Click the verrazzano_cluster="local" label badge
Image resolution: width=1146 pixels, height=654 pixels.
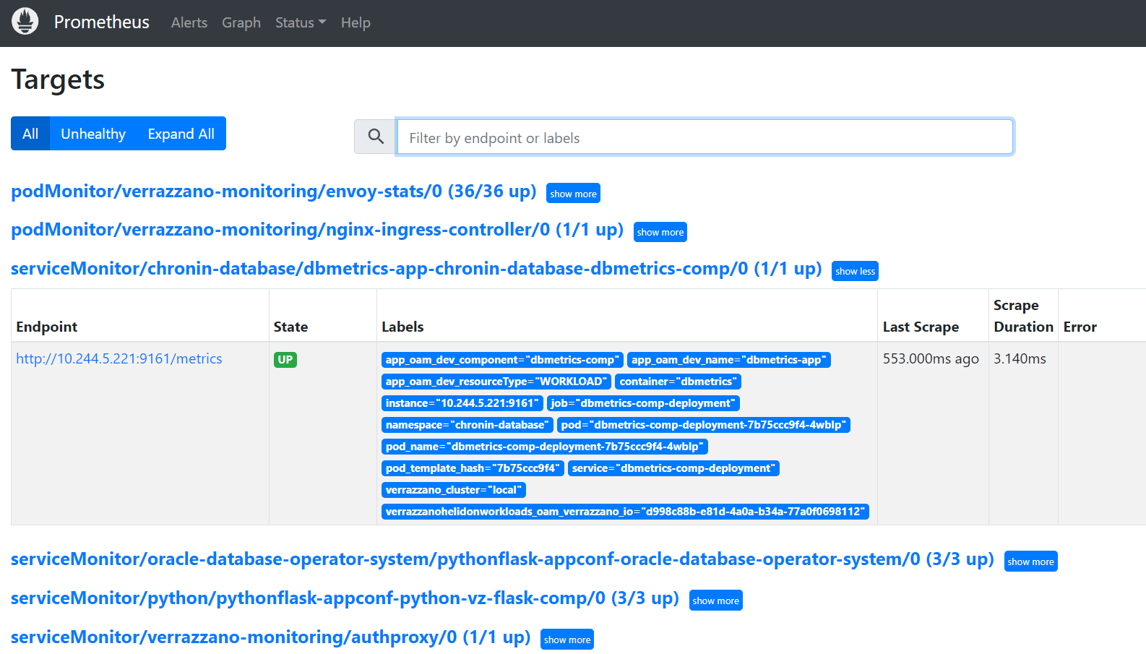[454, 490]
